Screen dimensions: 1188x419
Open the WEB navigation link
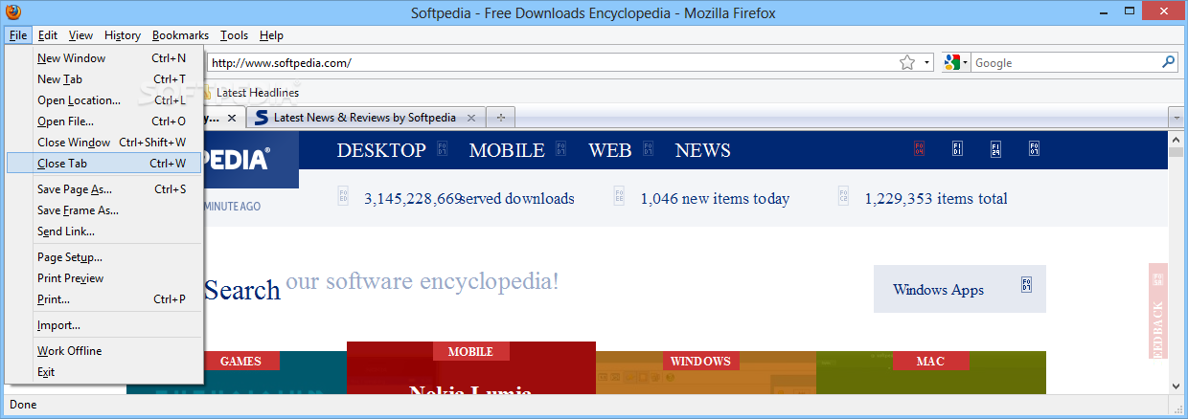pos(610,150)
